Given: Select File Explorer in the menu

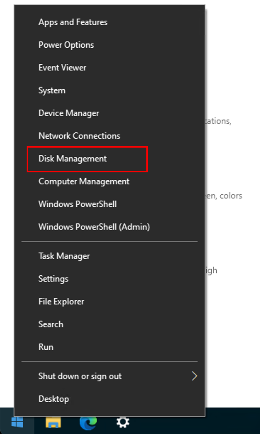Looking at the screenshot, I should coord(109,302).
